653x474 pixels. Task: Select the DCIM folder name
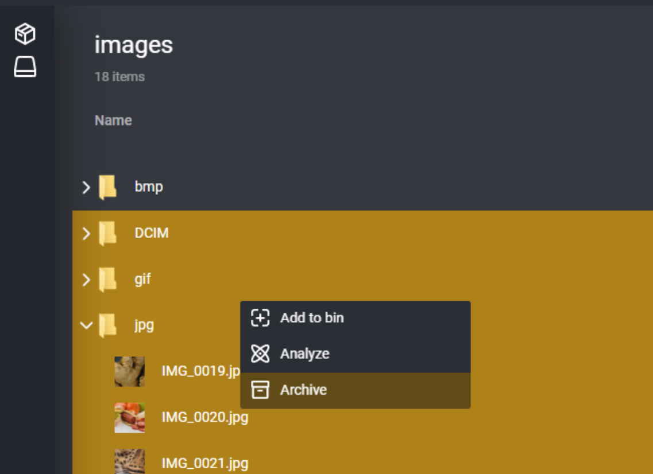coord(152,233)
